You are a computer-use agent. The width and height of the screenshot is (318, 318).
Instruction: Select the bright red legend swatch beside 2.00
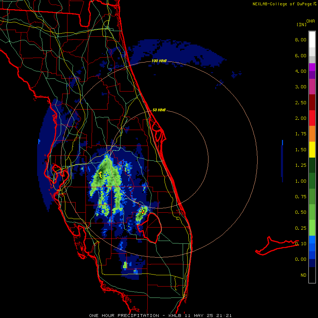312,118
